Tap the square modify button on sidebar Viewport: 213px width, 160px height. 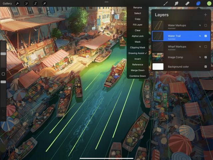coord(3,74)
